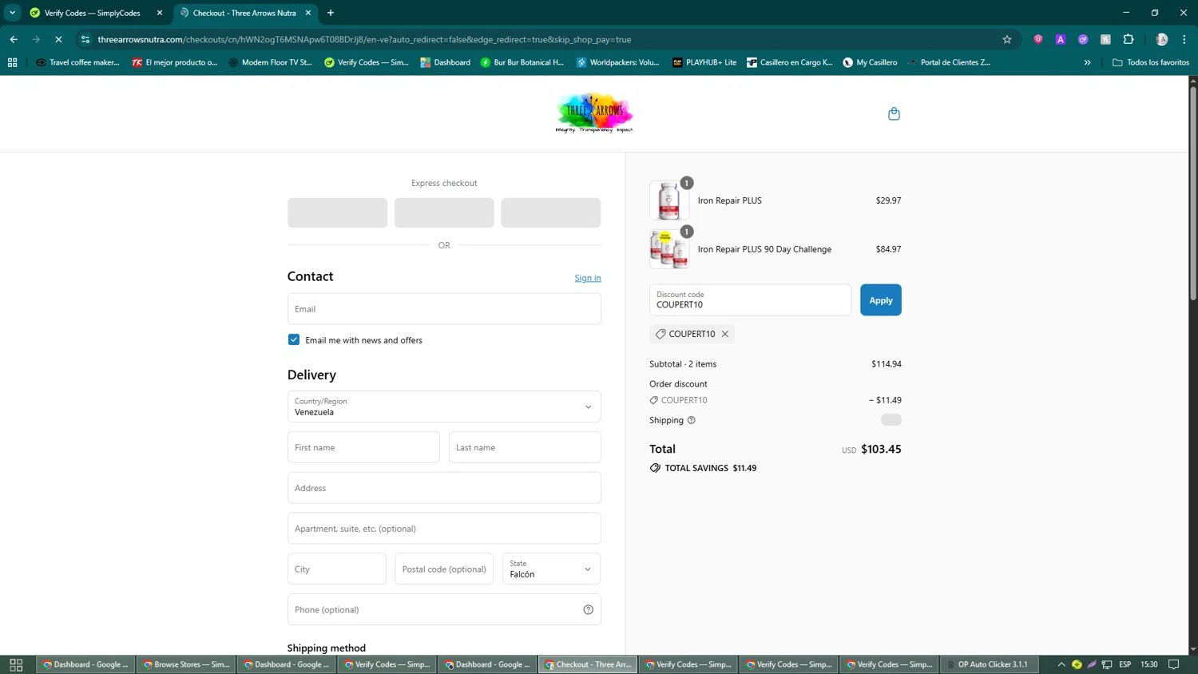This screenshot has width=1198, height=674.
Task: Focus the Address field
Action: point(444,488)
